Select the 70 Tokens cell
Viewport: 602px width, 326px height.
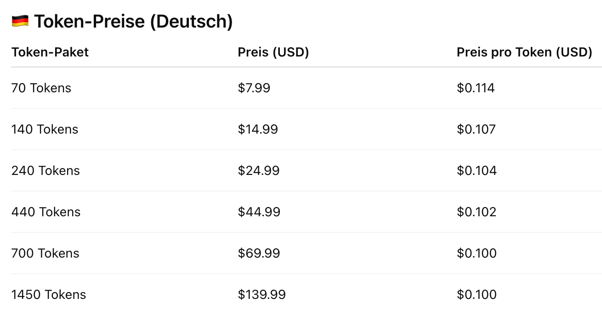[x=41, y=88]
